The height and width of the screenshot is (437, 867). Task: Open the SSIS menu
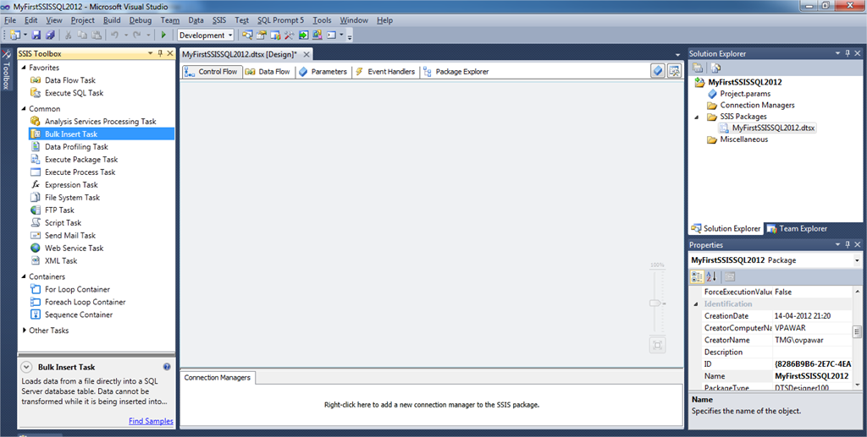219,19
